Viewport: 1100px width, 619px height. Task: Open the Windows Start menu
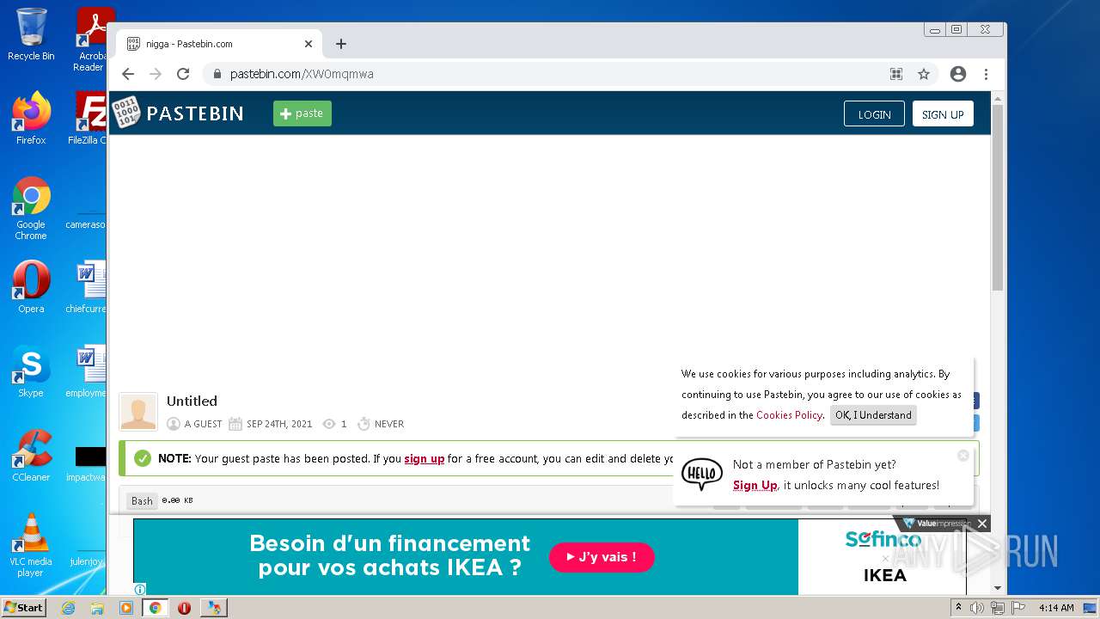23,608
